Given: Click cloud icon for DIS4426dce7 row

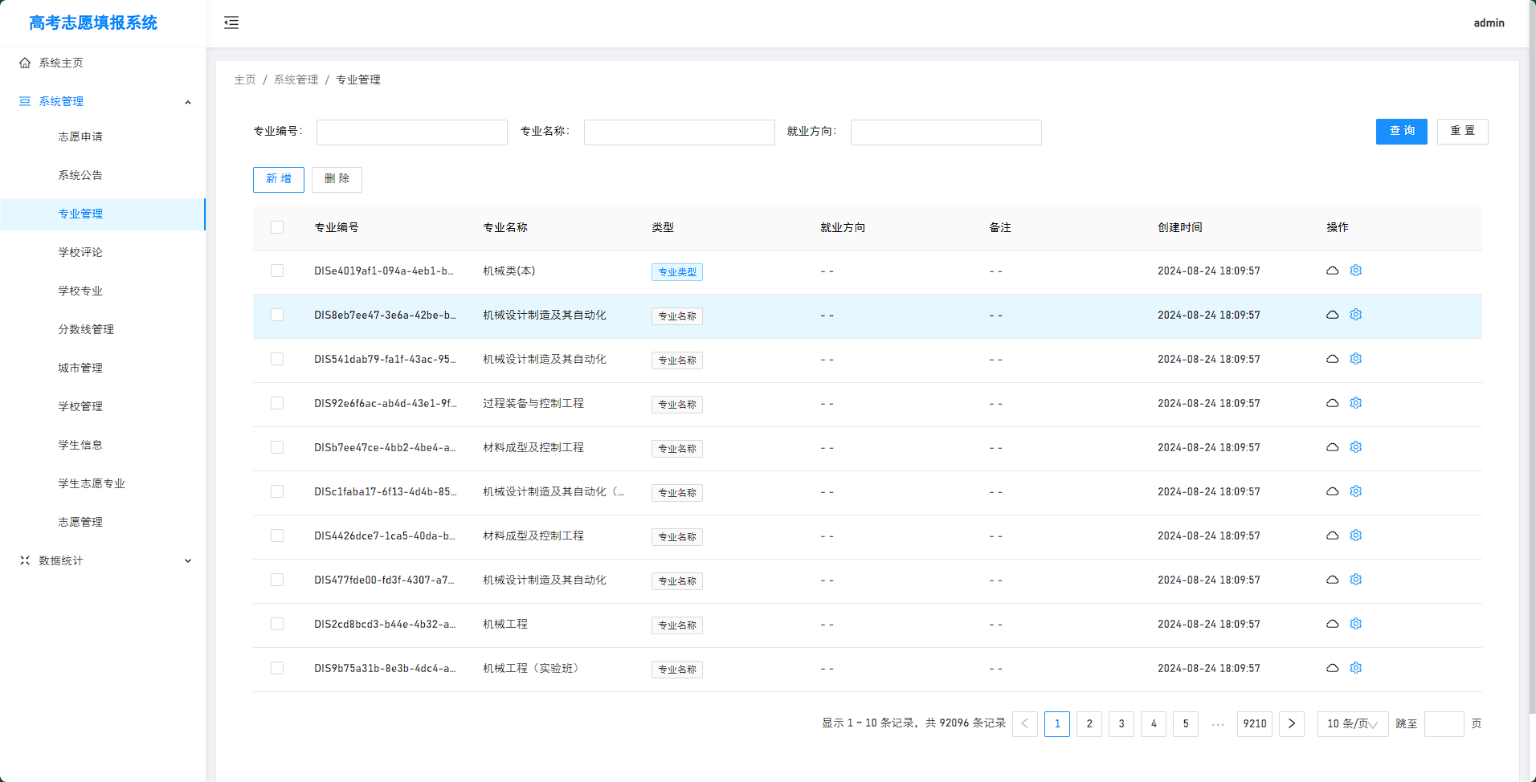Looking at the screenshot, I should [x=1332, y=536].
